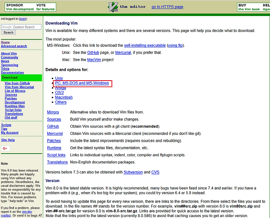This screenshot has height=218, width=270.
Task: Open Macintosh details bullet link
Action: point(64,97)
